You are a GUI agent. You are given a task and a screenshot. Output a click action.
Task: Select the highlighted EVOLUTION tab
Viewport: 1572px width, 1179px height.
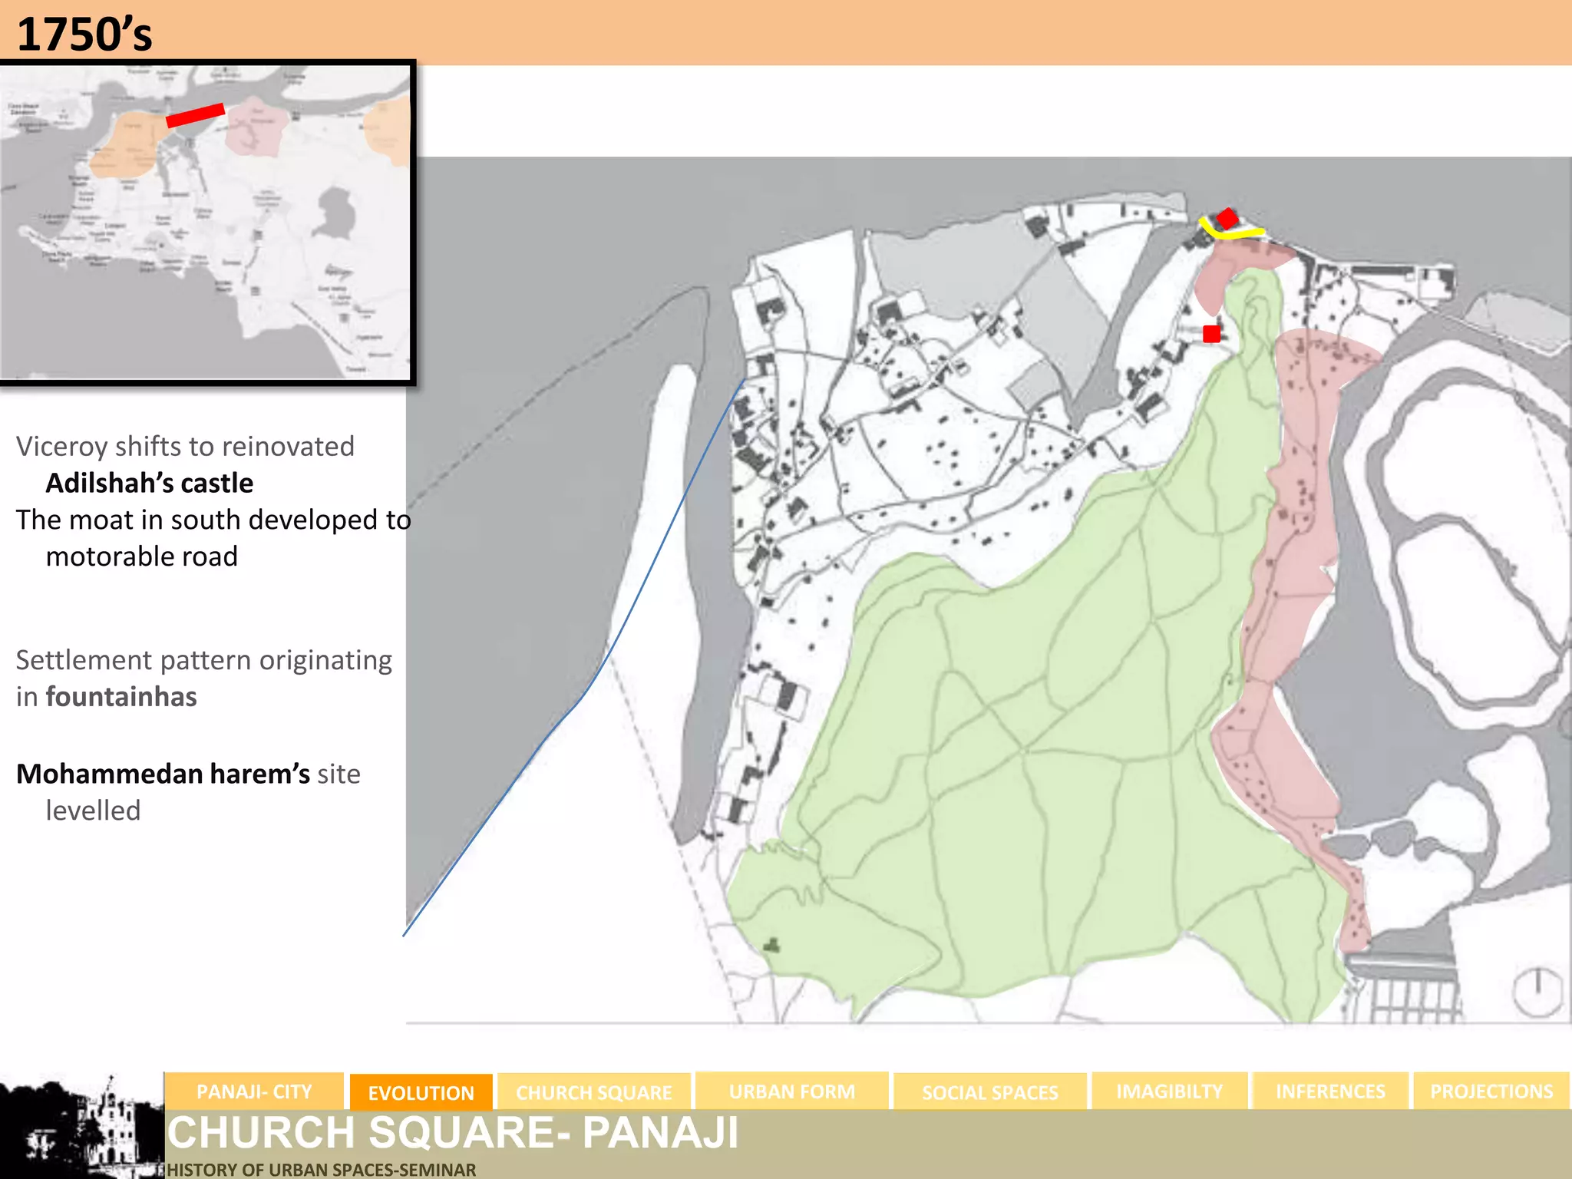click(x=421, y=1092)
